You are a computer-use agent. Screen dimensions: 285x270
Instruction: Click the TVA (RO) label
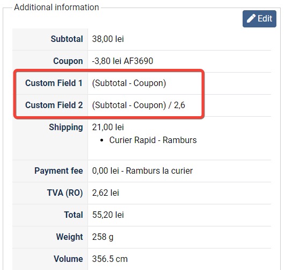(65, 193)
